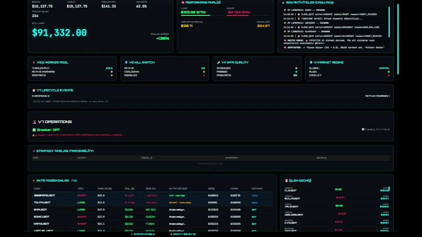Click the 62.5% win rate value
The width and height of the screenshot is (422, 237).
[x=141, y=6]
